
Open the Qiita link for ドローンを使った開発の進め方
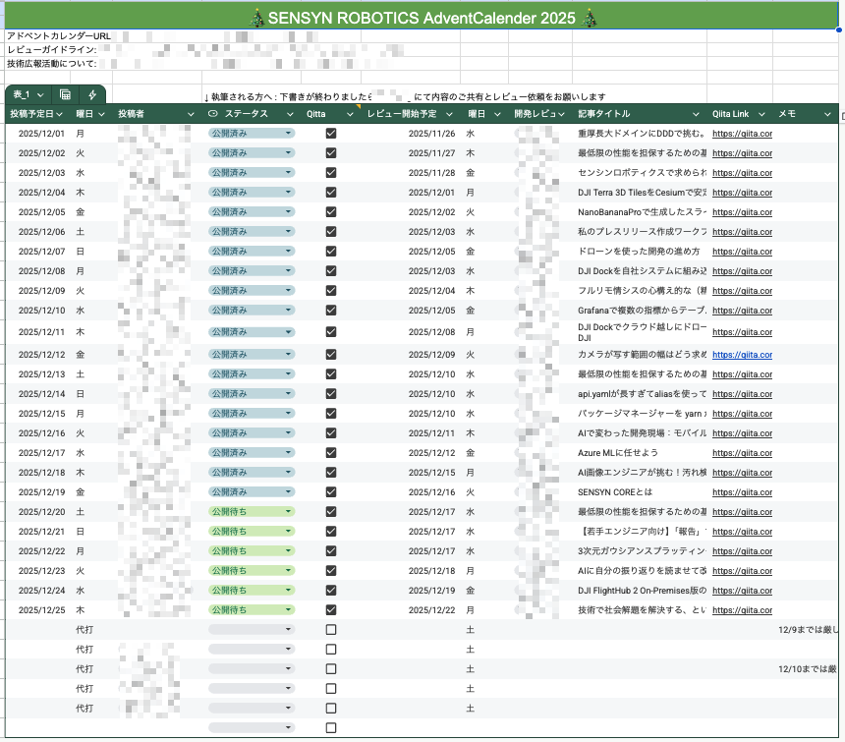pos(742,252)
